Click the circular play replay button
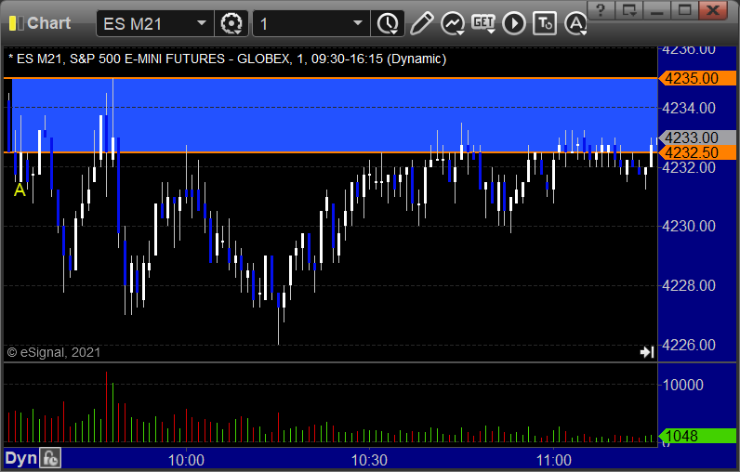Screen dimensions: 740x472 (514, 23)
